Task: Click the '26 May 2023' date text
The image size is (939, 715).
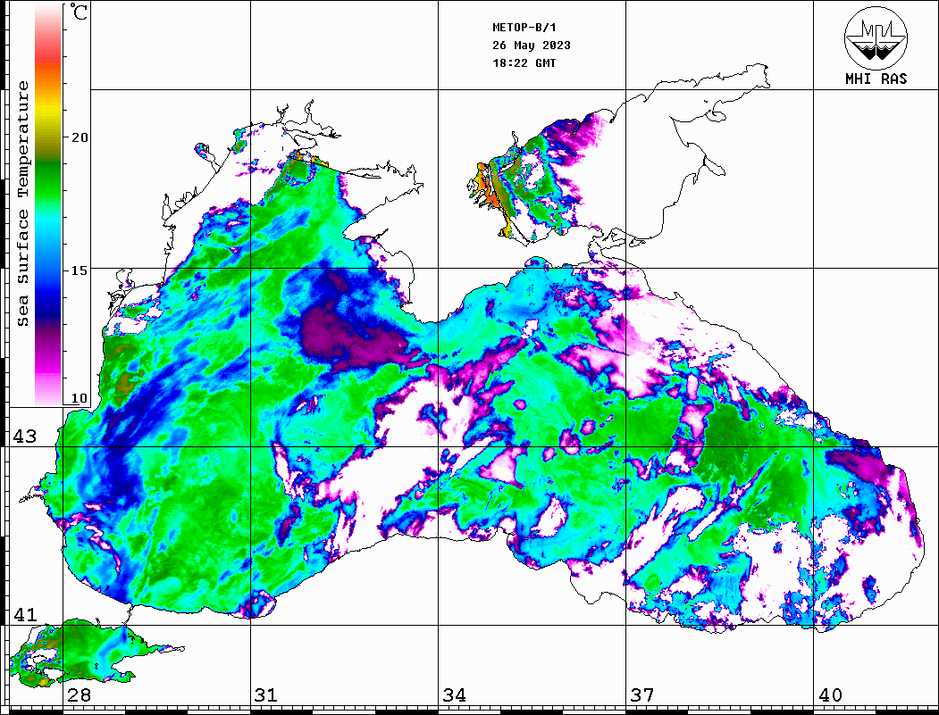Action: pos(532,46)
